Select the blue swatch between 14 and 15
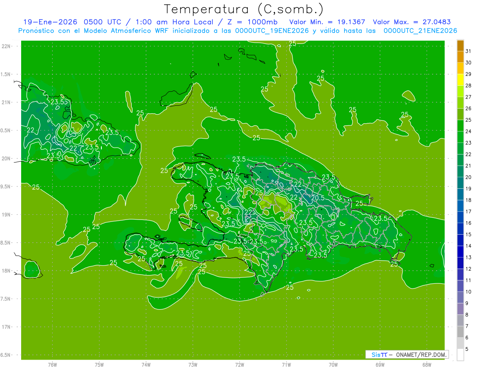 (460, 240)
